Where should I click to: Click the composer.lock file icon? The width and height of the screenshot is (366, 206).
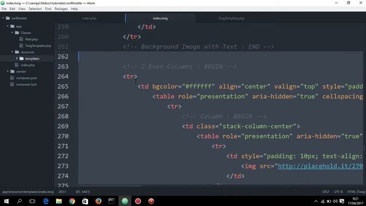click(12, 84)
